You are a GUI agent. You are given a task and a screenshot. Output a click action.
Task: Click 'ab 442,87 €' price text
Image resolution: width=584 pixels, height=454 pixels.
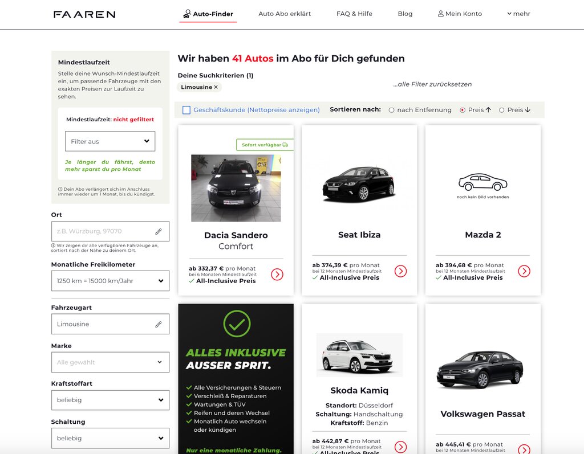(x=330, y=441)
